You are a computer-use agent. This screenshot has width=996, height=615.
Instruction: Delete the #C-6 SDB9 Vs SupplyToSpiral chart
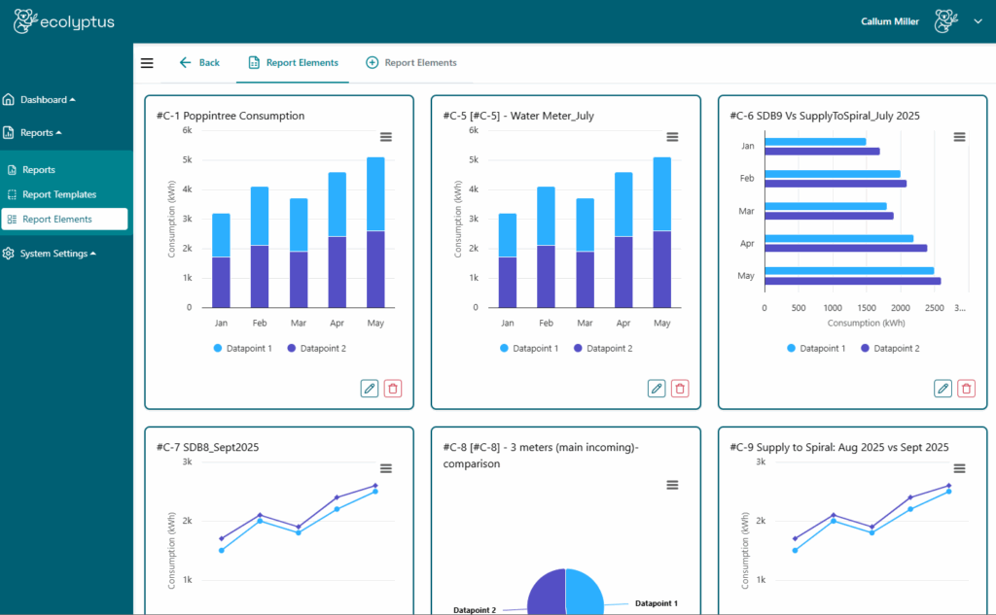(x=966, y=389)
